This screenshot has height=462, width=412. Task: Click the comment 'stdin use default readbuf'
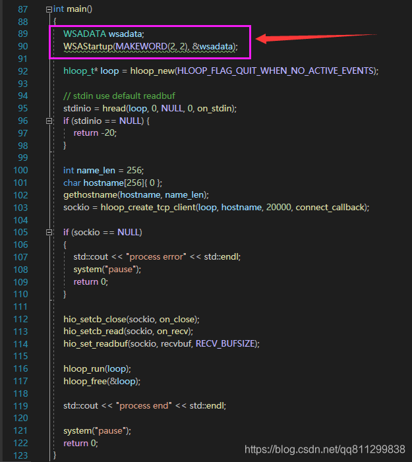point(124,96)
